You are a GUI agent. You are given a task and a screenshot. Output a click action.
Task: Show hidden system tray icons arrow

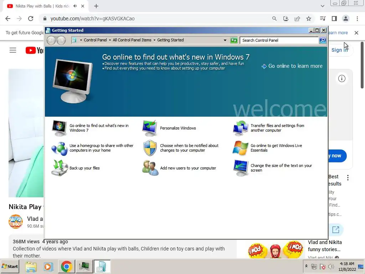306,266
